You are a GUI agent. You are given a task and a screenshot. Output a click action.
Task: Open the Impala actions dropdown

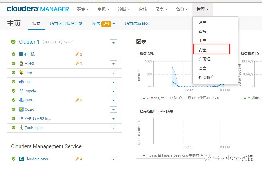pos(114,91)
